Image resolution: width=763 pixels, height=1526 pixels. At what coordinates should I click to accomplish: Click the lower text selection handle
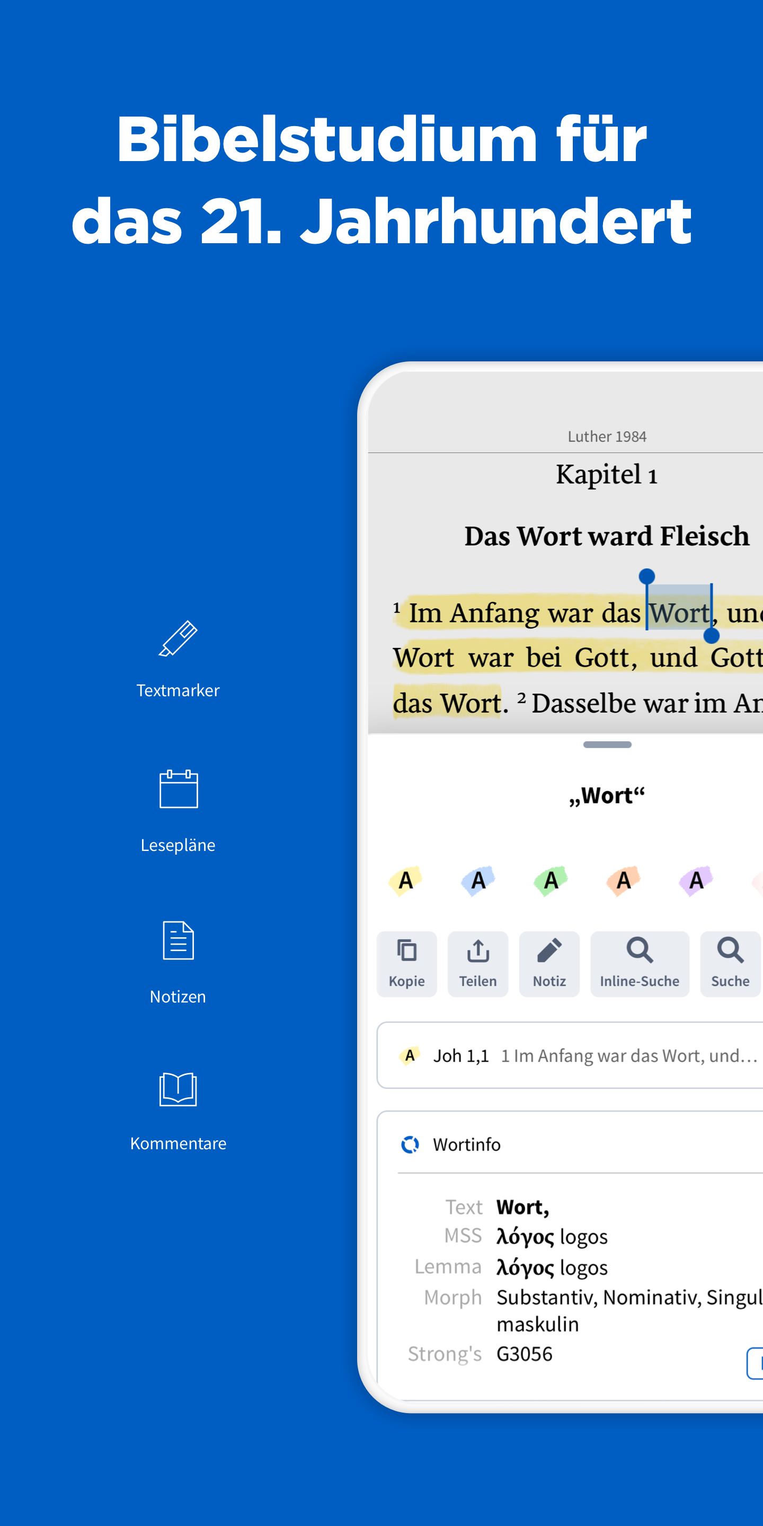[x=712, y=636]
